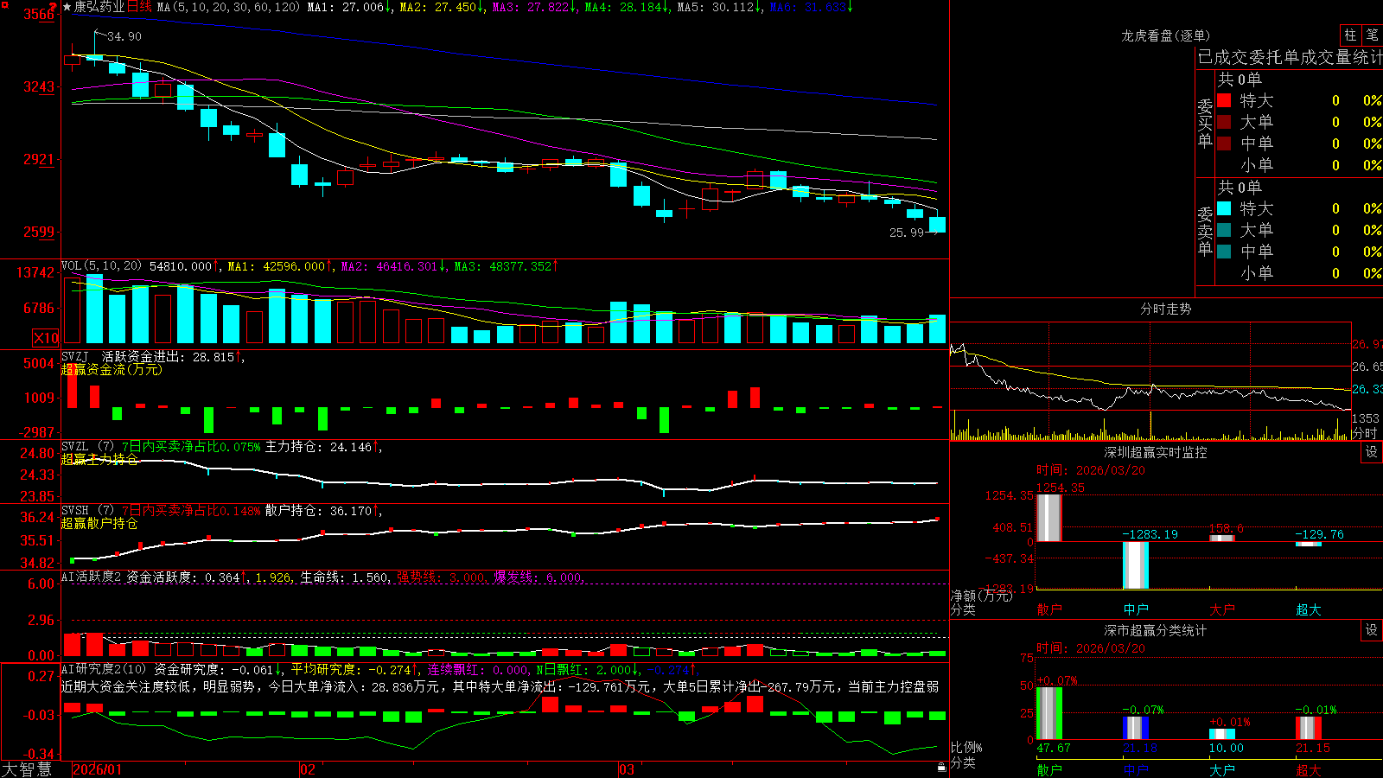Image resolution: width=1383 pixels, height=778 pixels.
Task: Click the 散户 bar showing 1254.35
Action: (1048, 518)
